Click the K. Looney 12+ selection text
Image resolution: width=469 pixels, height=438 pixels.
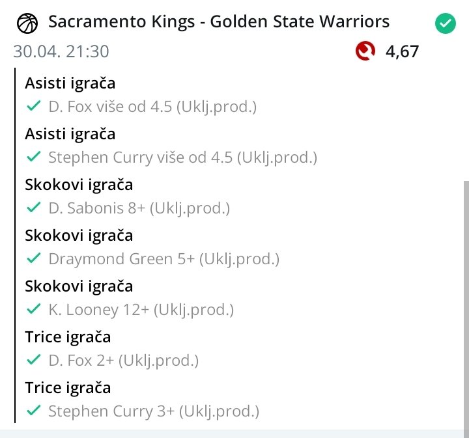[x=141, y=310]
